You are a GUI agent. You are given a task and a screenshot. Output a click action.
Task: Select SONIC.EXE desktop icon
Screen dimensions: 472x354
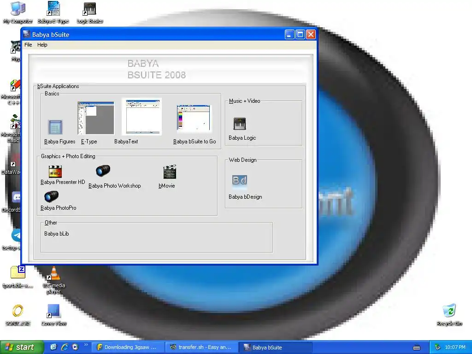[x=18, y=315]
